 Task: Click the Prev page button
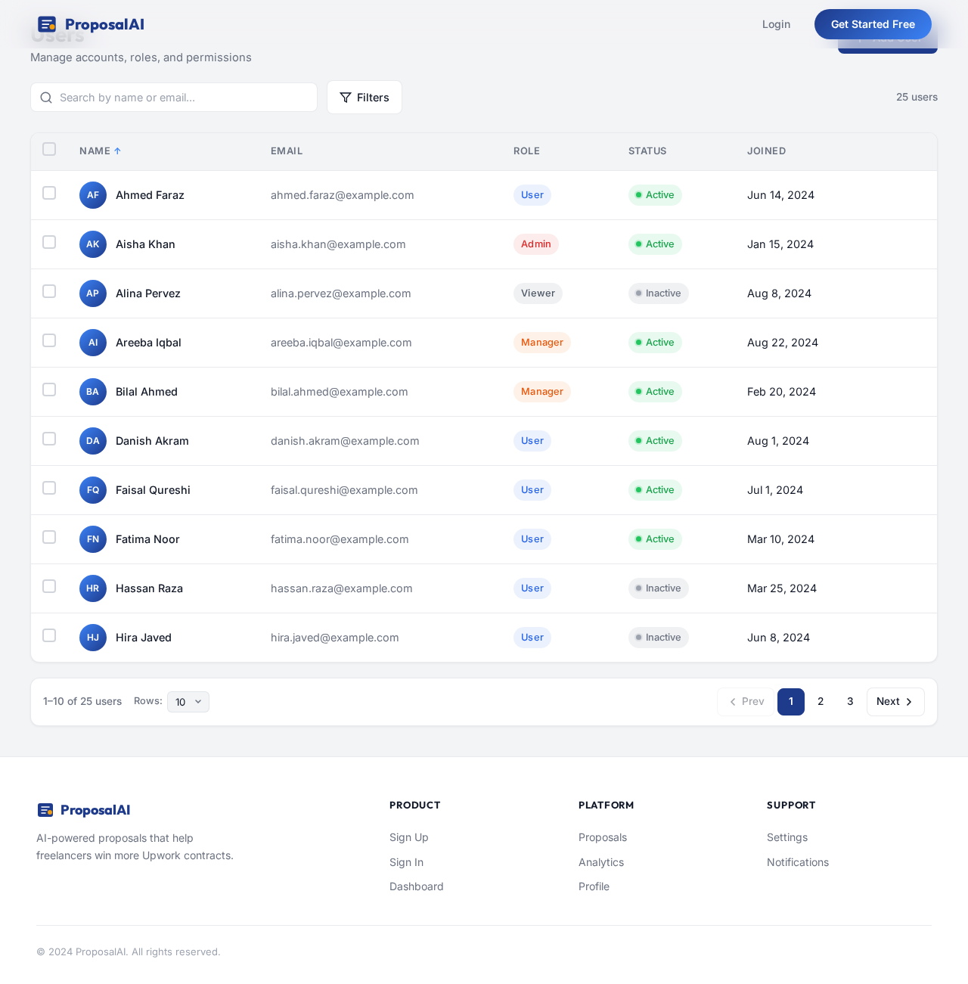pos(746,702)
